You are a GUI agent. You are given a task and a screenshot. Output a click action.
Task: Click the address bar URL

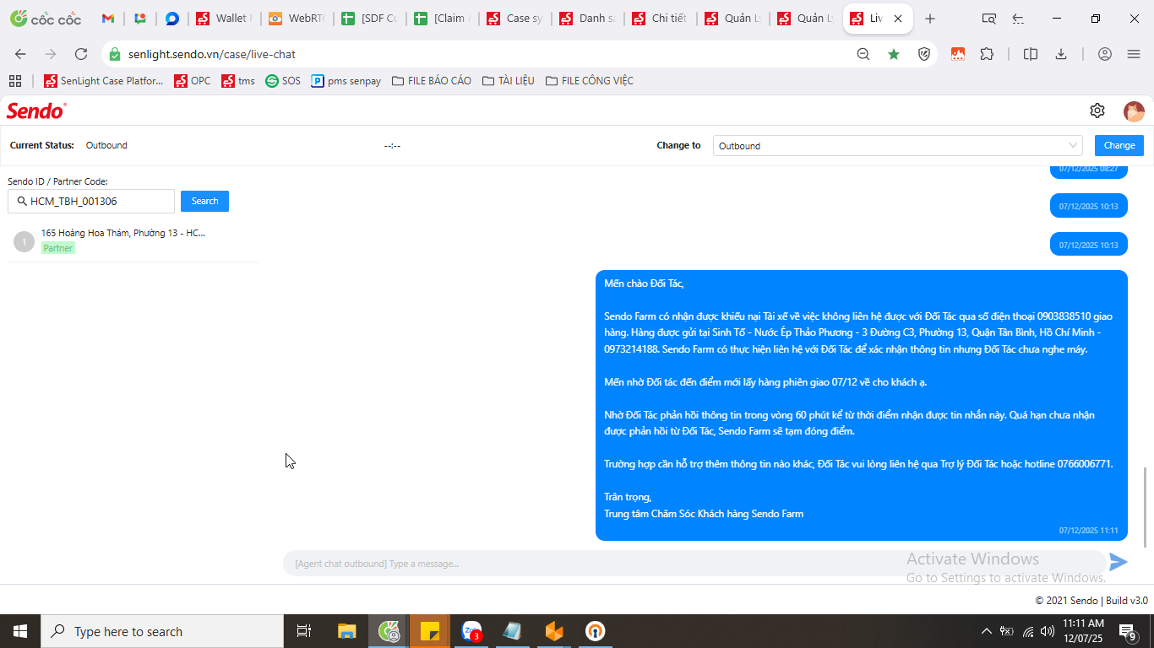(212, 54)
